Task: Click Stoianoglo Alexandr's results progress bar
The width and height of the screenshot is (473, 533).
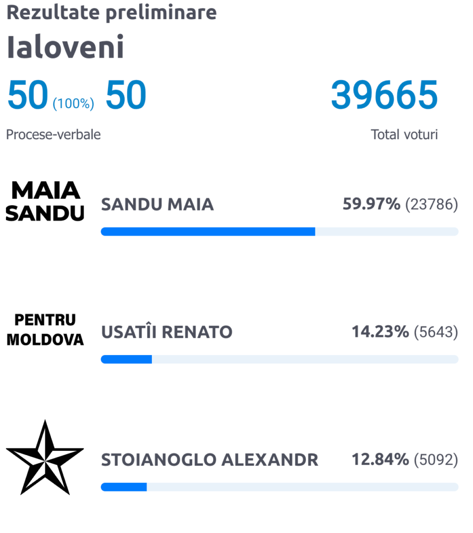Action: tap(279, 487)
